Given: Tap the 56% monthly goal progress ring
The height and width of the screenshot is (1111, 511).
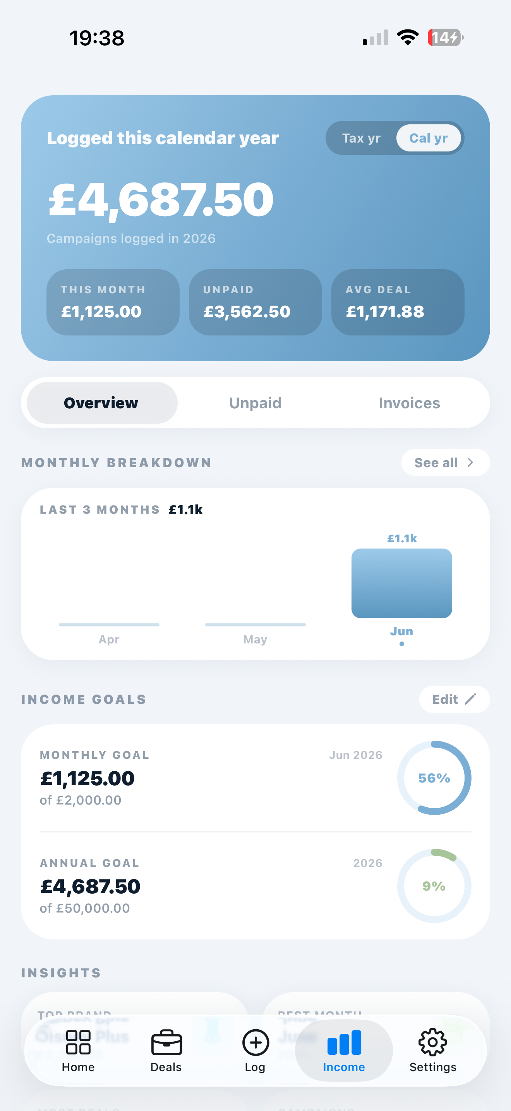Looking at the screenshot, I should [434, 777].
